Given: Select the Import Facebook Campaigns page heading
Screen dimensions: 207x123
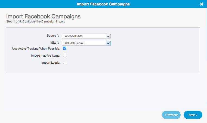Looking at the screenshot, I should [x=43, y=17].
